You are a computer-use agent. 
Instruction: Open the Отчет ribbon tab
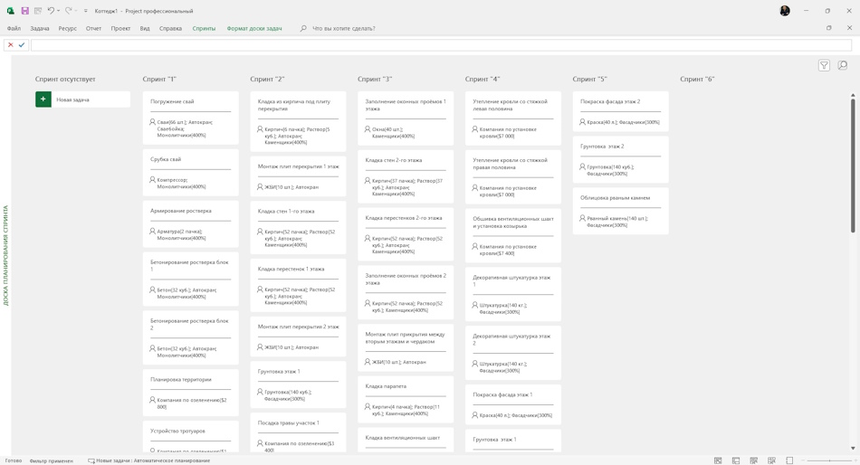click(x=93, y=29)
